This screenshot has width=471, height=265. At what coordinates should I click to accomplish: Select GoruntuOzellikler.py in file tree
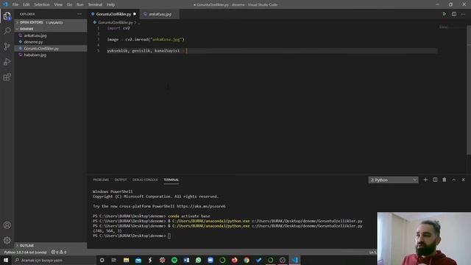pyautogui.click(x=51, y=49)
